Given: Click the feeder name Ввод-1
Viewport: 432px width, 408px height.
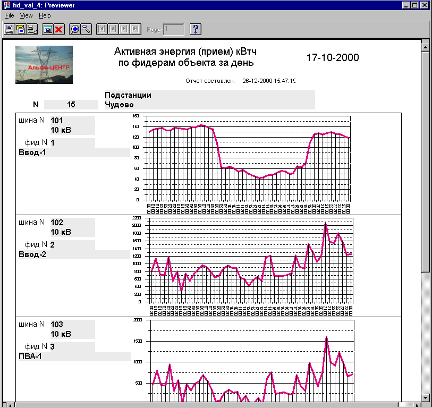Looking at the screenshot, I should click(32, 152).
